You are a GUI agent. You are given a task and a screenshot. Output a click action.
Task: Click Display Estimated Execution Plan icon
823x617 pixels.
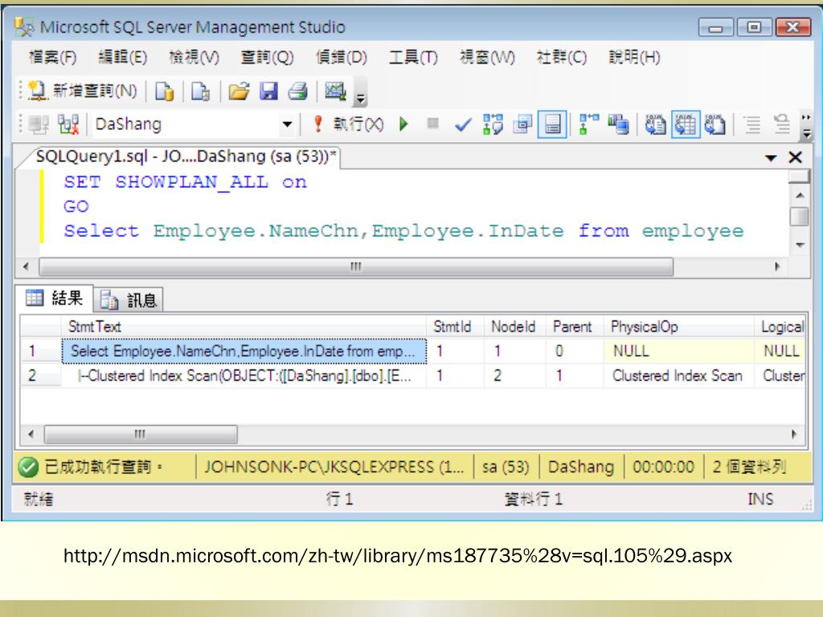[493, 125]
